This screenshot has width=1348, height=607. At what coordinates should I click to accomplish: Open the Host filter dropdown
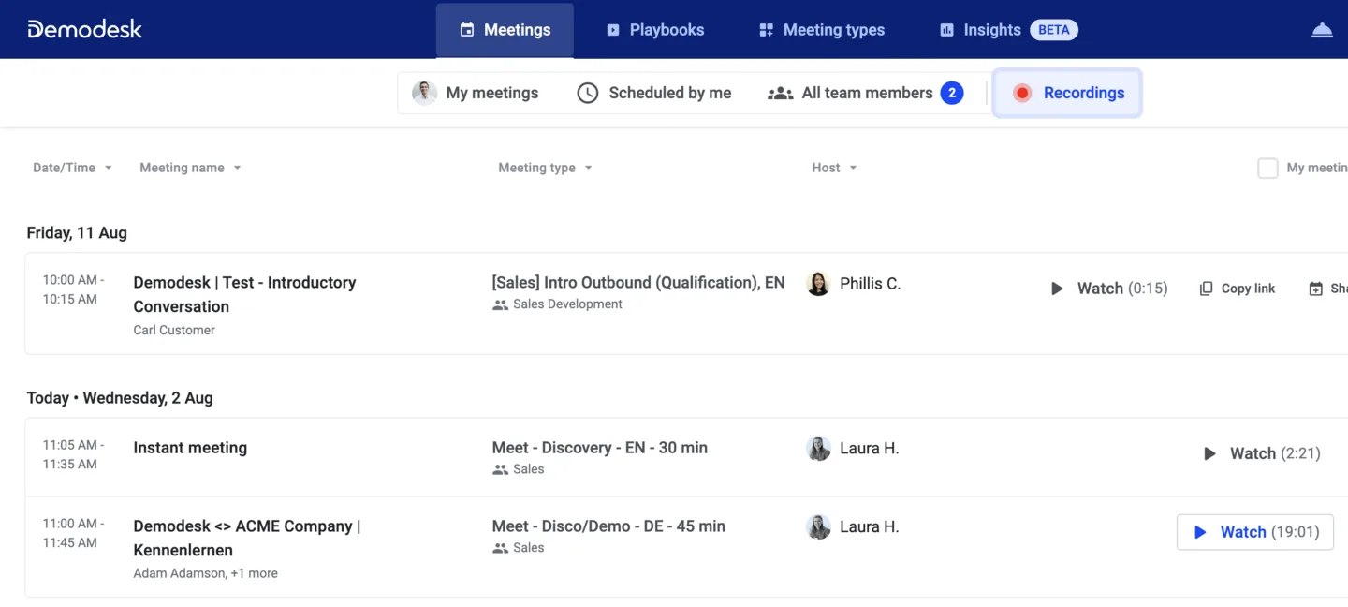835,168
